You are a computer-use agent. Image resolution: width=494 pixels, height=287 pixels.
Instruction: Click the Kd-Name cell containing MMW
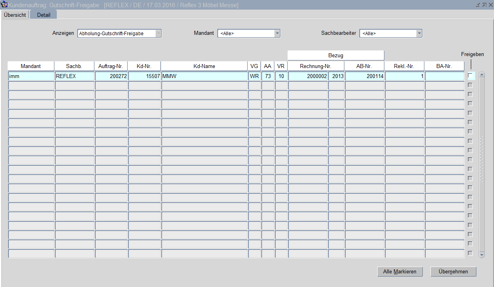pyautogui.click(x=204, y=76)
